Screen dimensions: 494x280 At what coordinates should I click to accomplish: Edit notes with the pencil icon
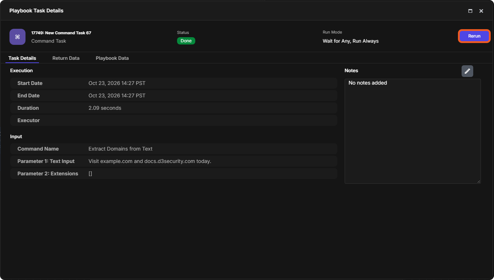pos(467,71)
